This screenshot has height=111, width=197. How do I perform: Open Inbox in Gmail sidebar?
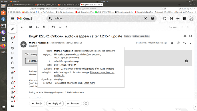pyautogui.click(x=13, y=38)
